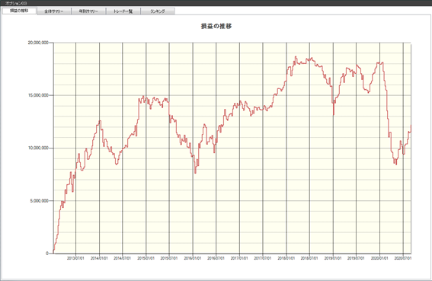Click the 5,000,000 y-axis label
Viewport: 432px width, 281px height.
(x=40, y=201)
